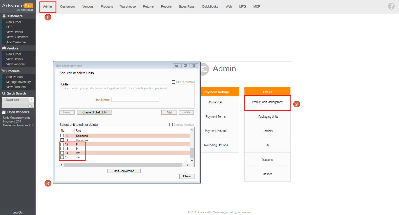Open the Warehouse menu
The image size is (399, 215).
coord(128,7)
